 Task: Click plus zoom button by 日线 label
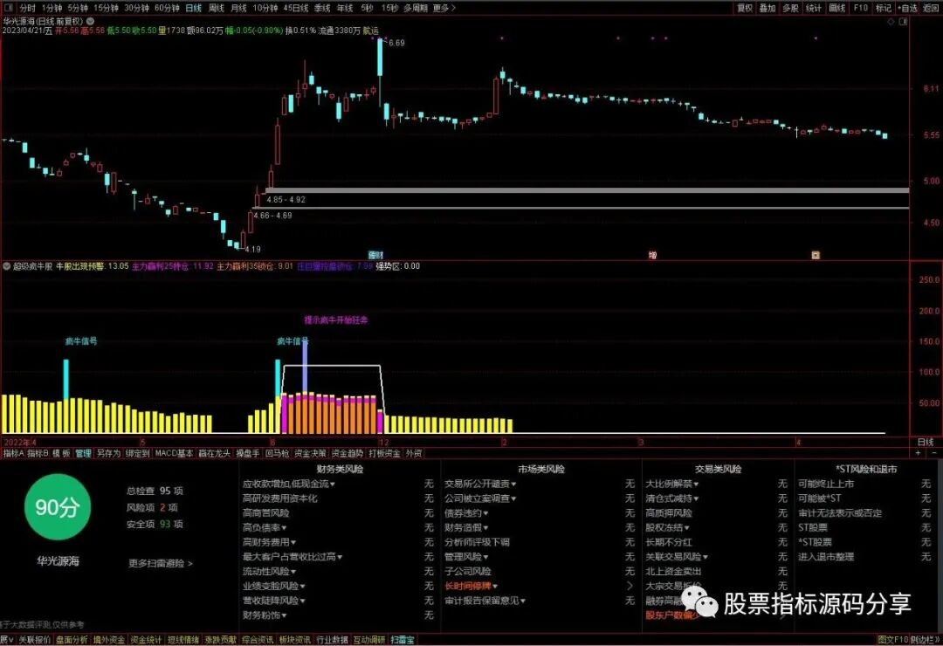(x=918, y=453)
